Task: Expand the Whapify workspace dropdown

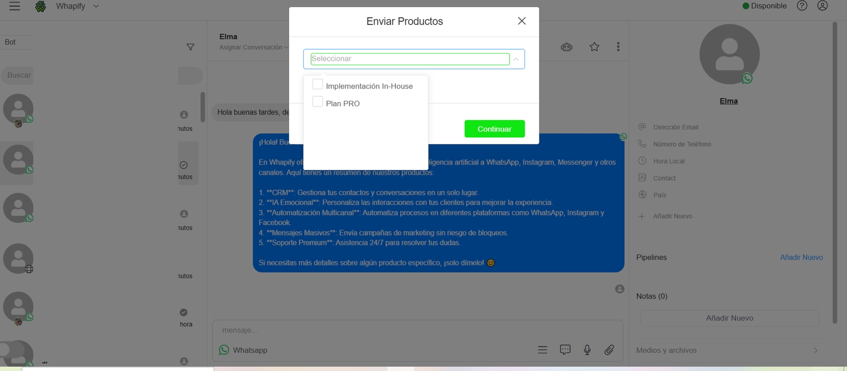Action: pos(96,6)
